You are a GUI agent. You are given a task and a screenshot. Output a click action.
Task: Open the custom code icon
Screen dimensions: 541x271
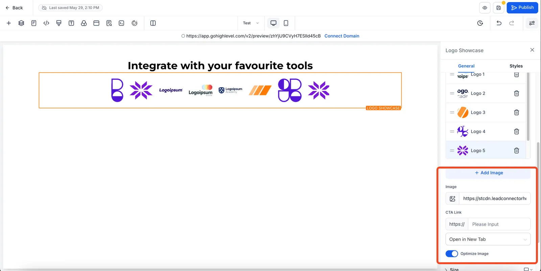(46, 23)
